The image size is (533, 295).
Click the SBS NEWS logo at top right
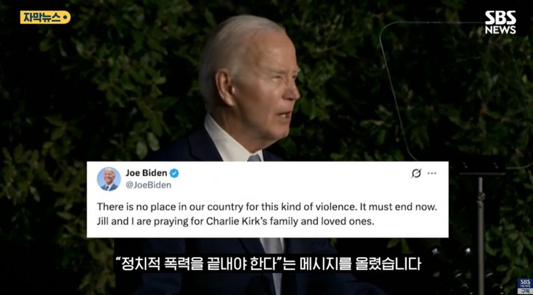coord(501,22)
